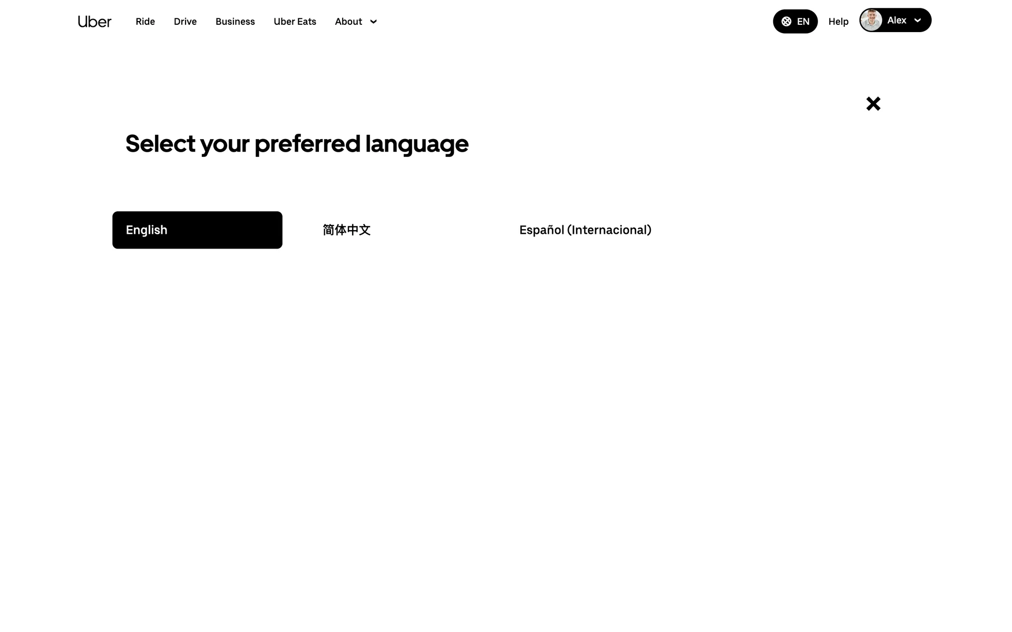Select English as preferred language
This screenshot has width=1012, height=632.
(x=197, y=230)
